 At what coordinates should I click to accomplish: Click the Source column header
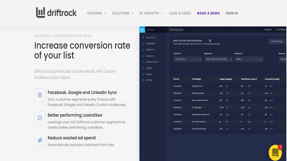[x=176, y=79]
